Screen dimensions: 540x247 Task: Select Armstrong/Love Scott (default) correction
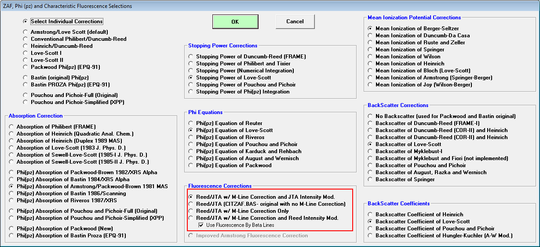[25, 32]
